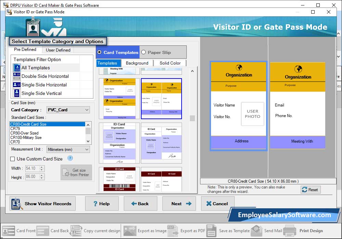Click the card sizes list scroll thumb
This screenshot has width=342, height=239.
click(x=88, y=131)
